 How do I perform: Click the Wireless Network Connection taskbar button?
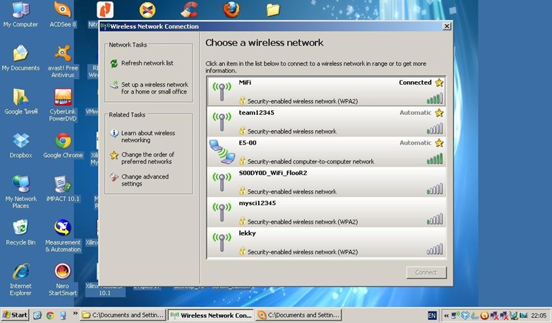(x=211, y=315)
